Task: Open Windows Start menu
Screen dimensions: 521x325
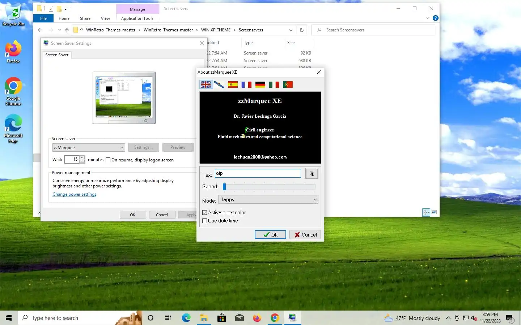Action: [9, 318]
